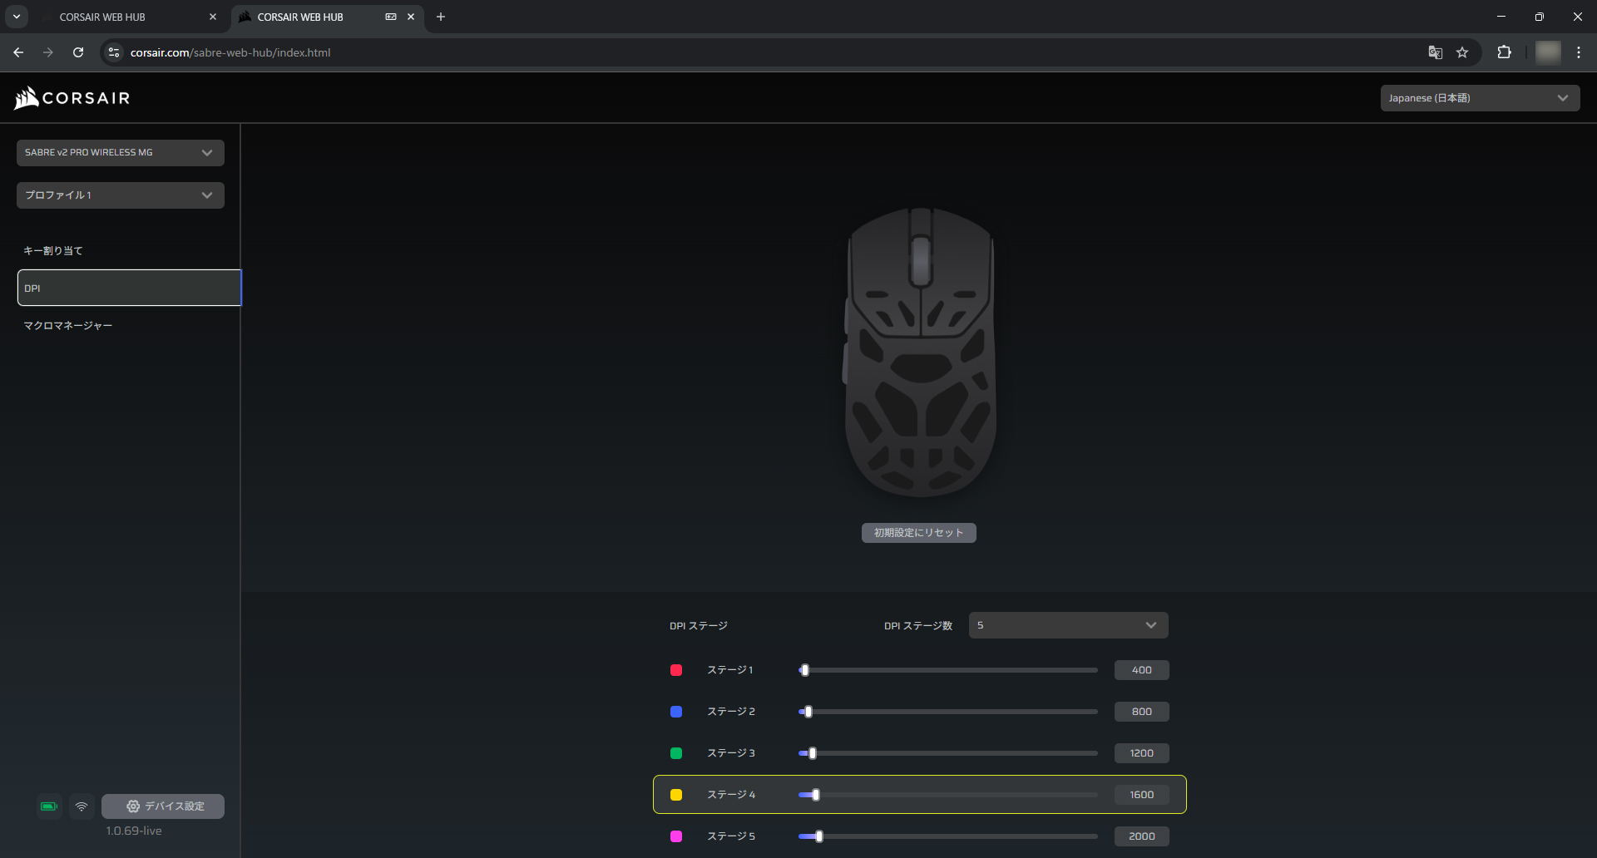
Task: Click the DPI ステージ heading
Action: (699, 626)
